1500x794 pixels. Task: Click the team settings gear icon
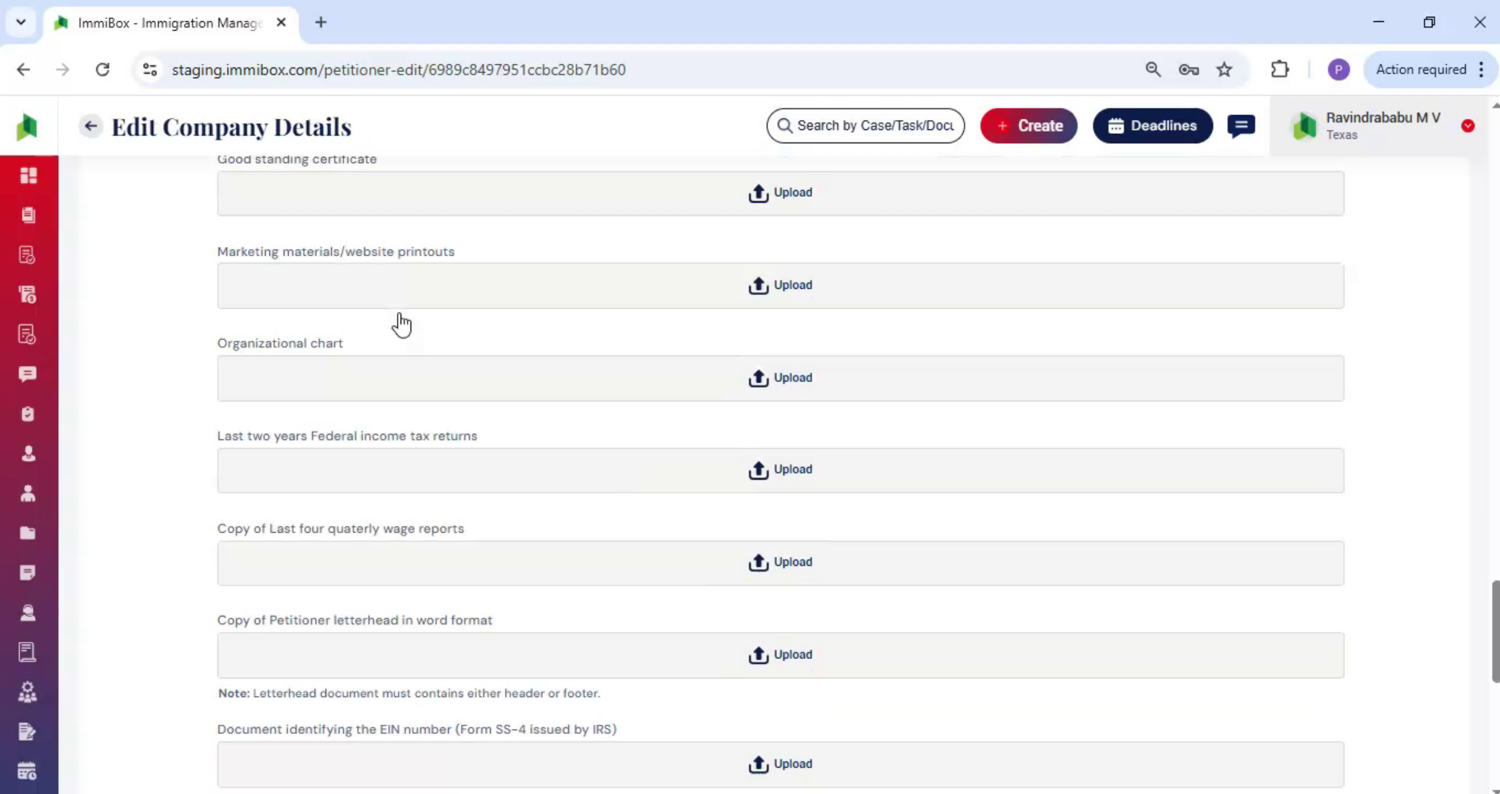(28, 692)
